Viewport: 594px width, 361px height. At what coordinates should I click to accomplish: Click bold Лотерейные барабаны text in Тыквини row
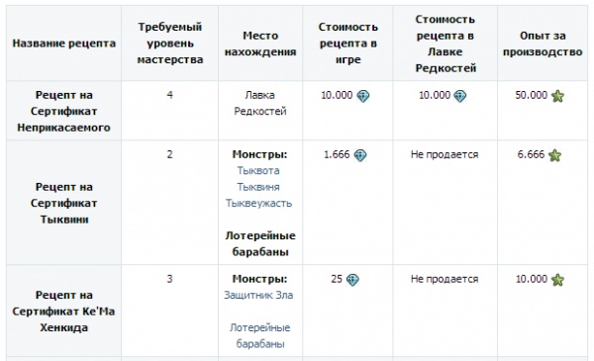tap(260, 243)
